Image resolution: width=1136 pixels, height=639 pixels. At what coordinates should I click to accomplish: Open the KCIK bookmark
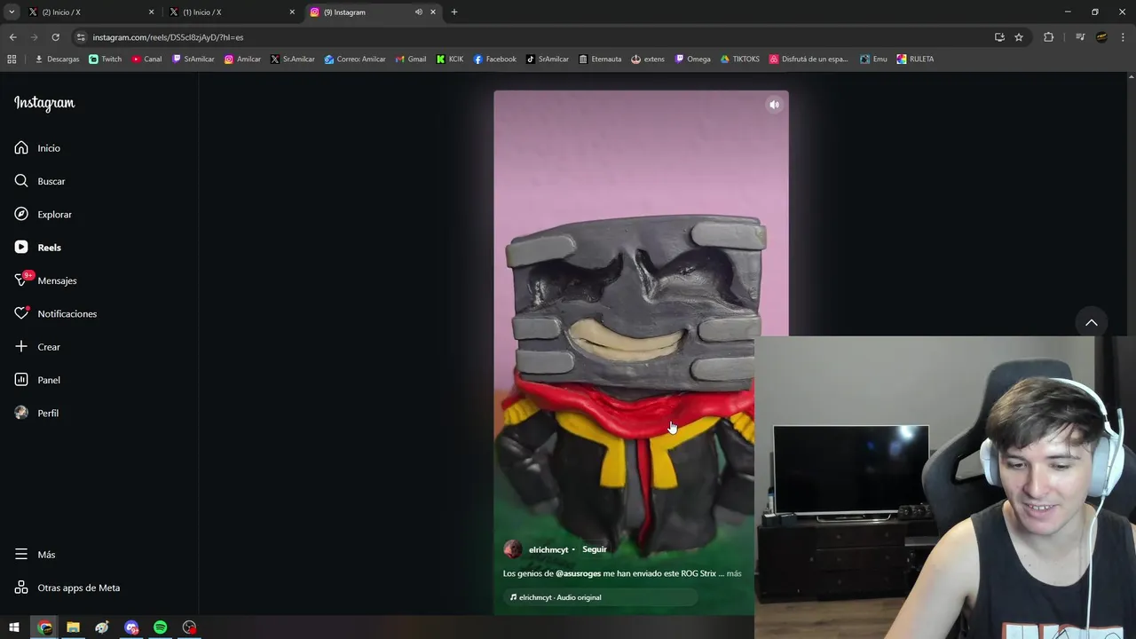pos(450,59)
